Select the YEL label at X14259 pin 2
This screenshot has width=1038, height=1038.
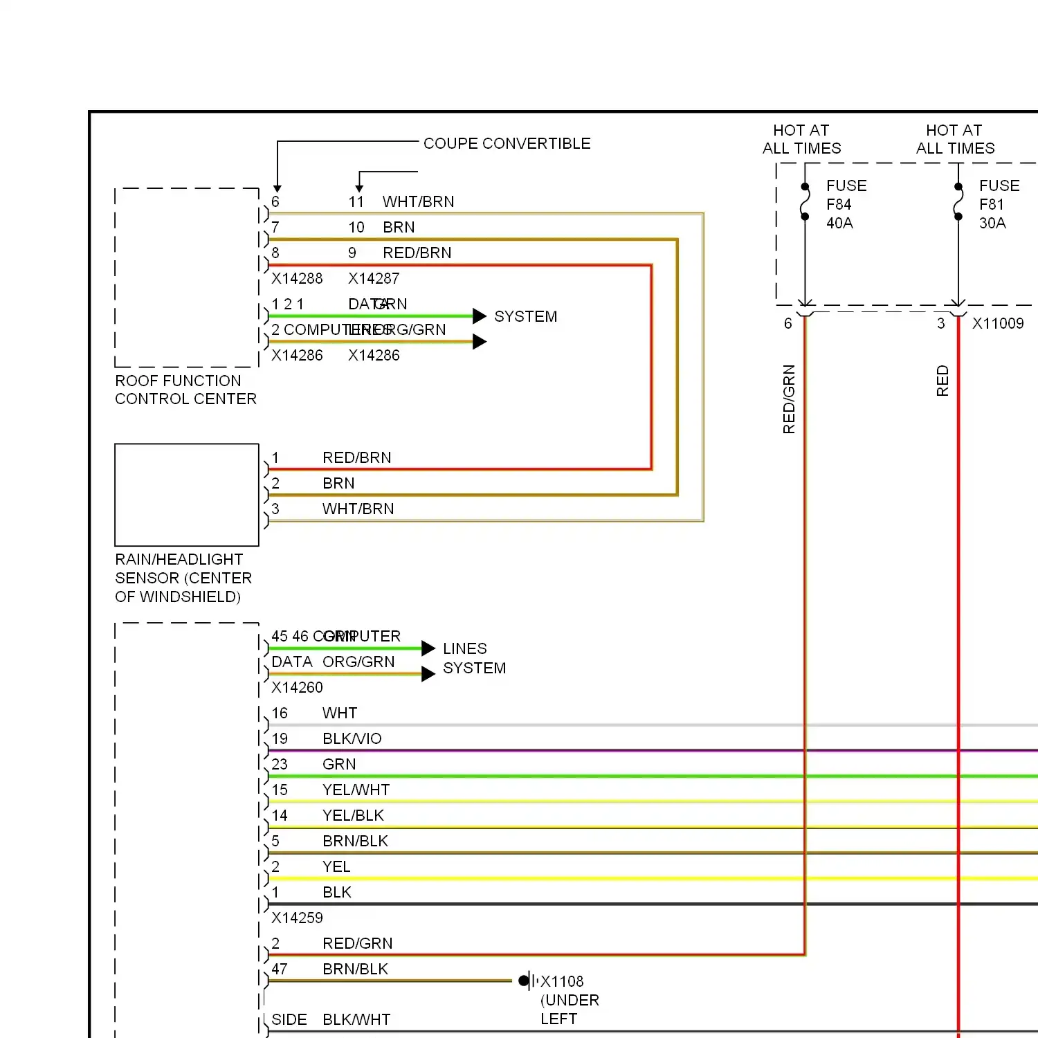point(336,866)
